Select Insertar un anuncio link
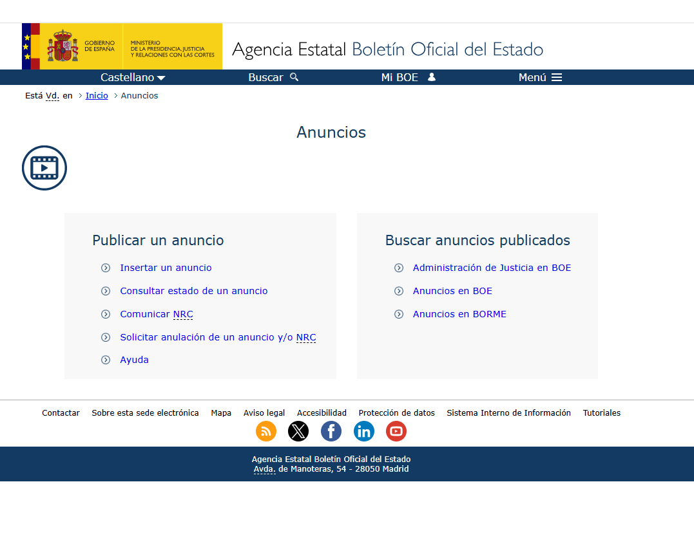This screenshot has height=547, width=694. click(166, 268)
